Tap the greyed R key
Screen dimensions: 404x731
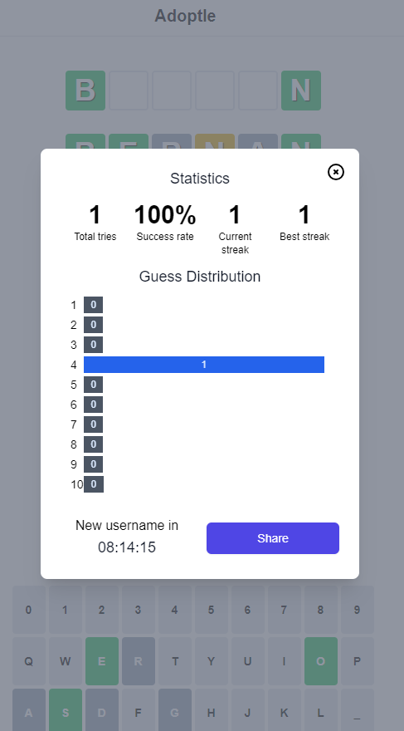[x=139, y=661]
